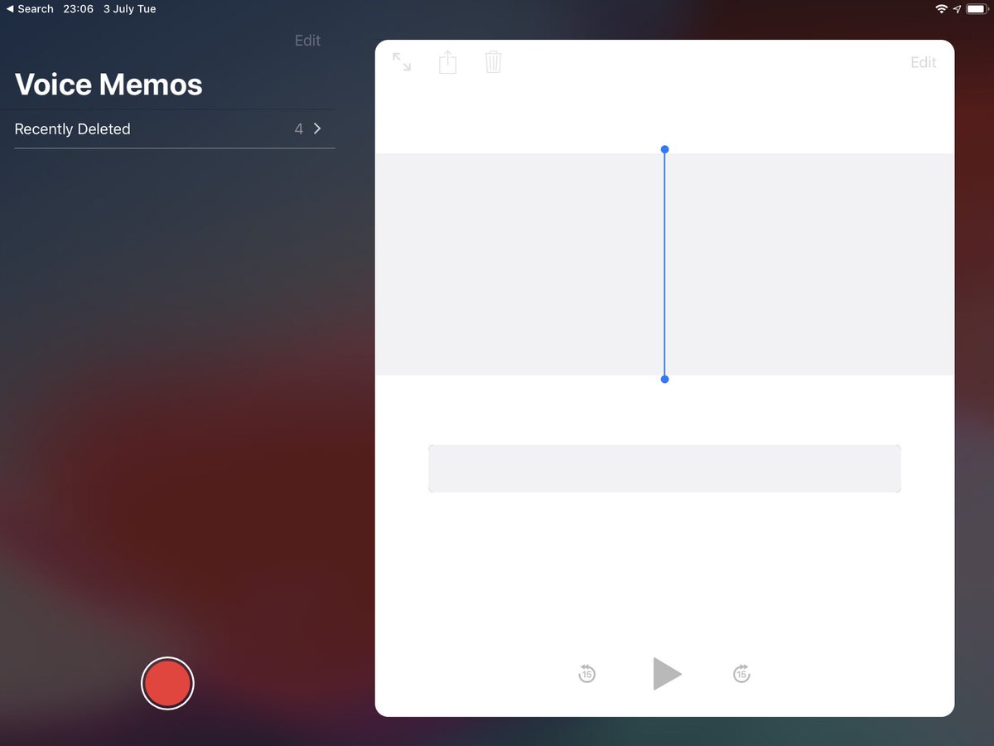This screenshot has width=994, height=746.
Task: Play the recording
Action: click(x=667, y=674)
